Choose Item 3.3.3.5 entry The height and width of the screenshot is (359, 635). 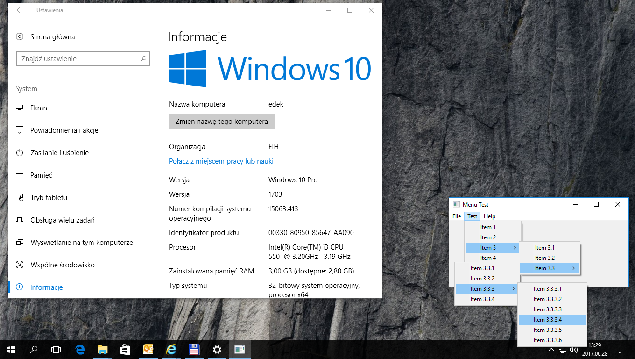(552, 330)
